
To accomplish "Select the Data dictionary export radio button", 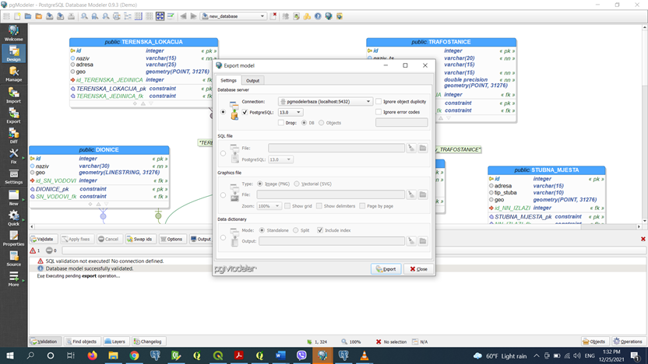I will coord(224,238).
